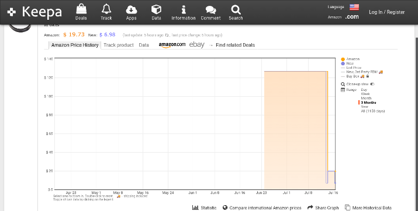
Task: Toggle the Close-up view switch
Action: (372, 84)
